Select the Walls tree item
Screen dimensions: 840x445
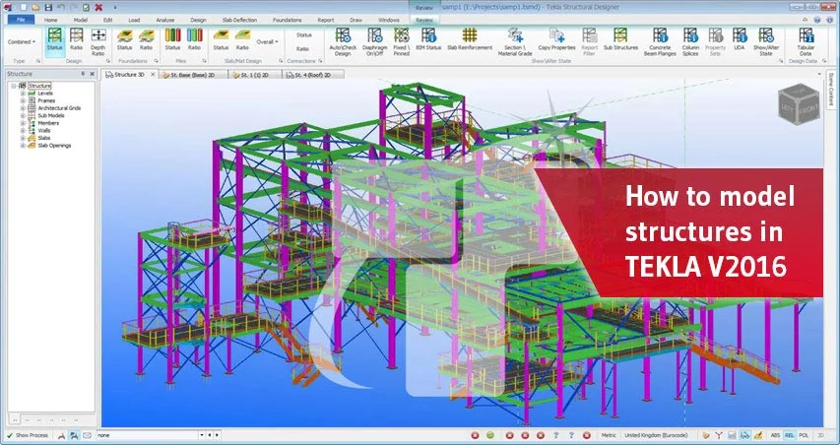coord(44,131)
